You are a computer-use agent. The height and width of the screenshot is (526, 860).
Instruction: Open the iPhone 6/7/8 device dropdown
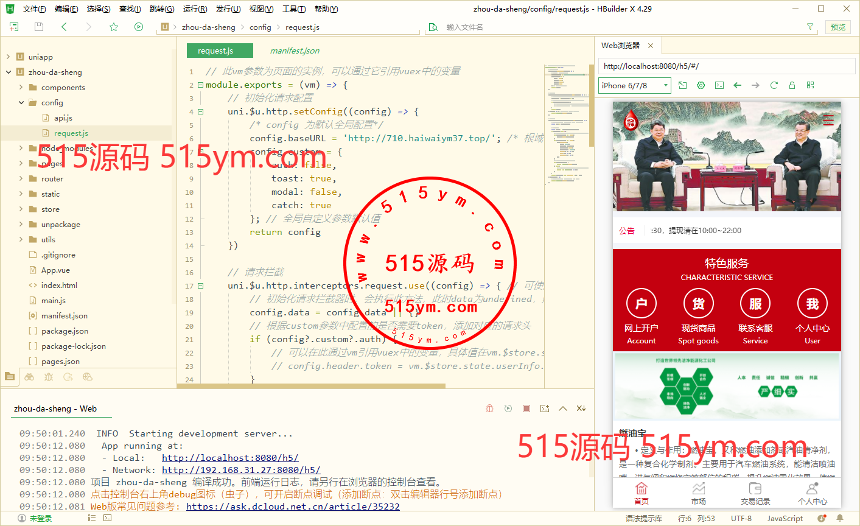(x=634, y=85)
